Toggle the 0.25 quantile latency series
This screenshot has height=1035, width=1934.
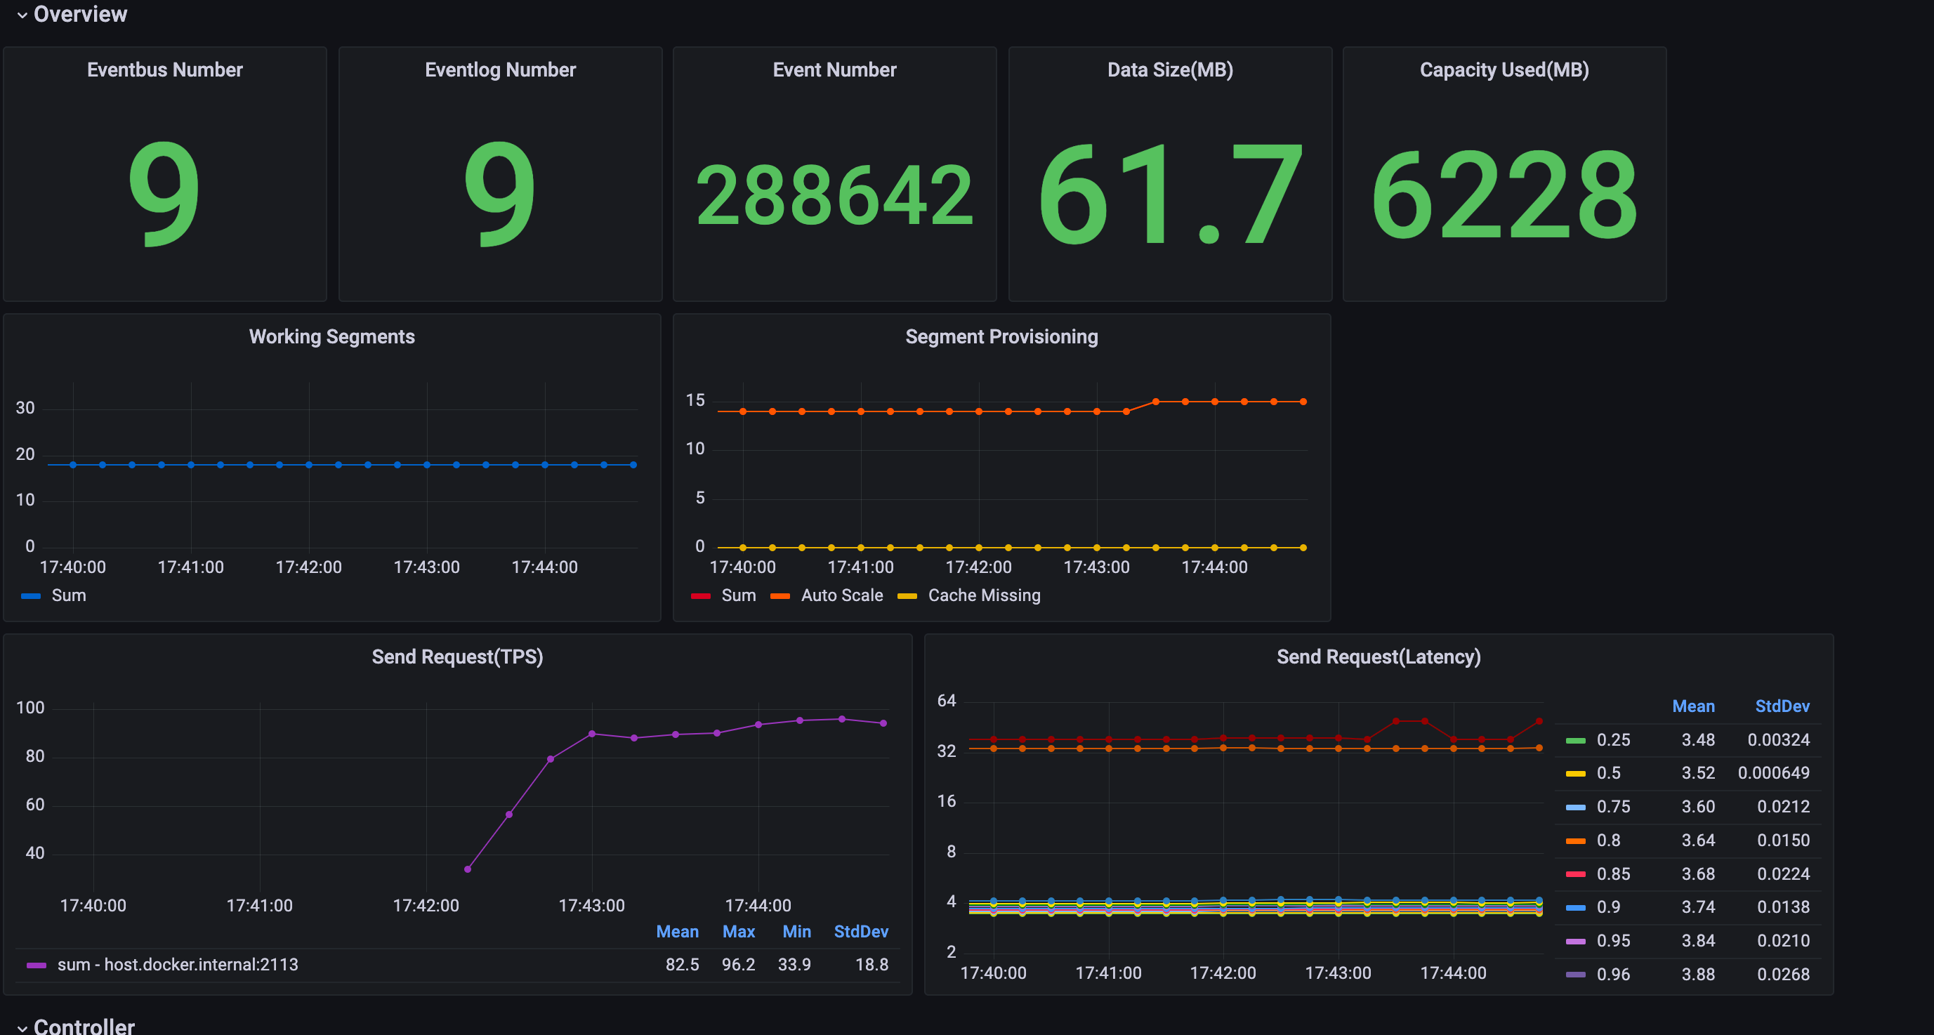(x=1613, y=740)
